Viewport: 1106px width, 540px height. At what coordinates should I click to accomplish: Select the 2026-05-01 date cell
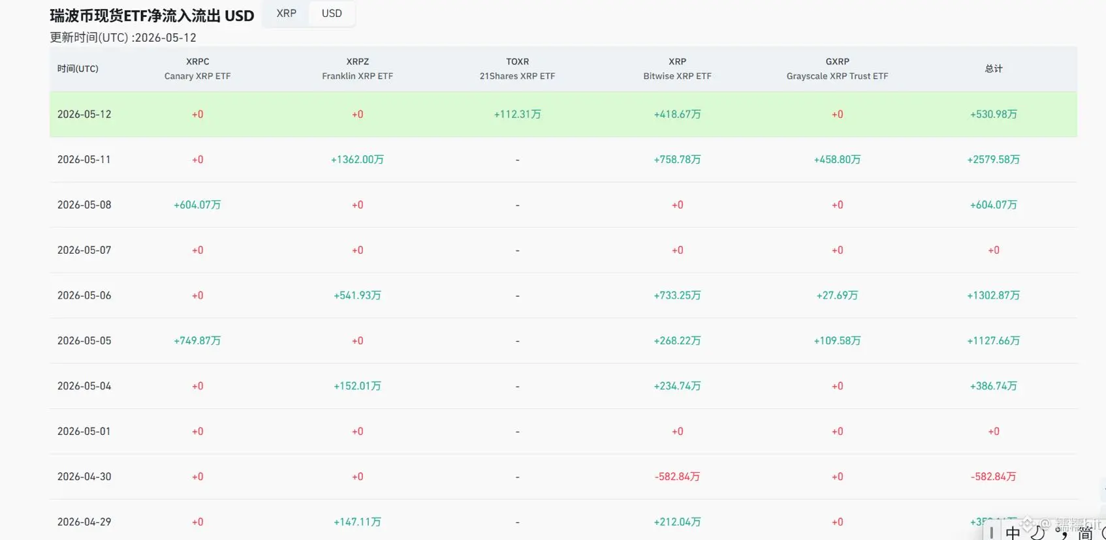[x=84, y=431]
